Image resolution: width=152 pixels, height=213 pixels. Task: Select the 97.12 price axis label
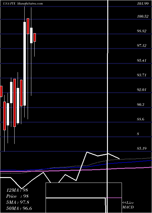click(142, 46)
